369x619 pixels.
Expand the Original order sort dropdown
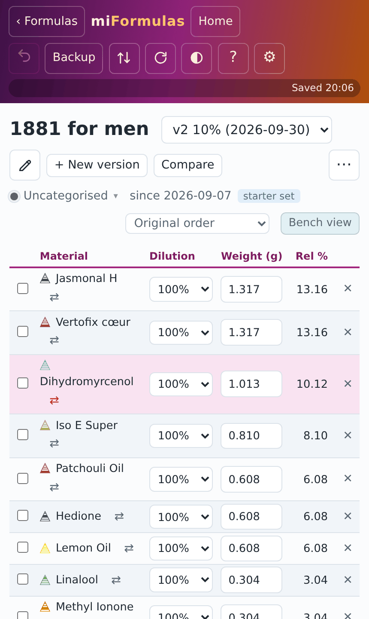[x=197, y=224]
